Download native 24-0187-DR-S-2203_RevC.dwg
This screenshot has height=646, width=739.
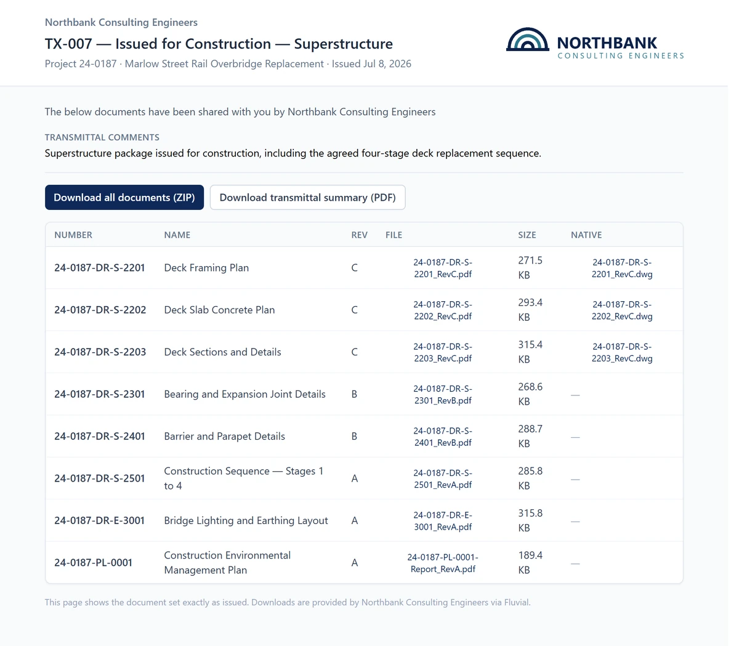pyautogui.click(x=622, y=352)
